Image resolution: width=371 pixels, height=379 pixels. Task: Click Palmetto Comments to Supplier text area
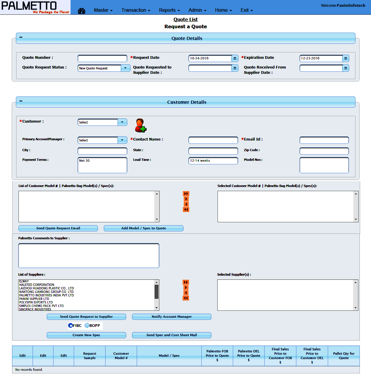click(x=89, y=256)
